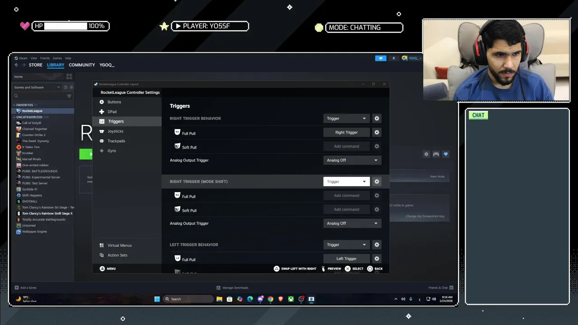Open the View menu in Steam
Viewport: 578px width, 325px height.
point(34,58)
